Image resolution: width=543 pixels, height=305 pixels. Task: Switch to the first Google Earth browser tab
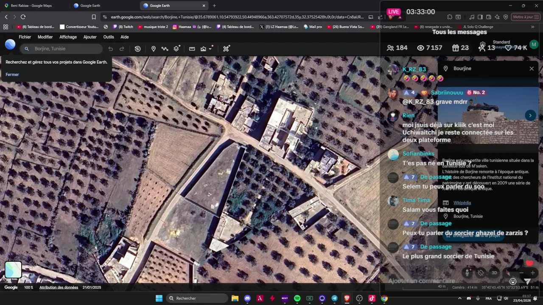click(x=103, y=6)
